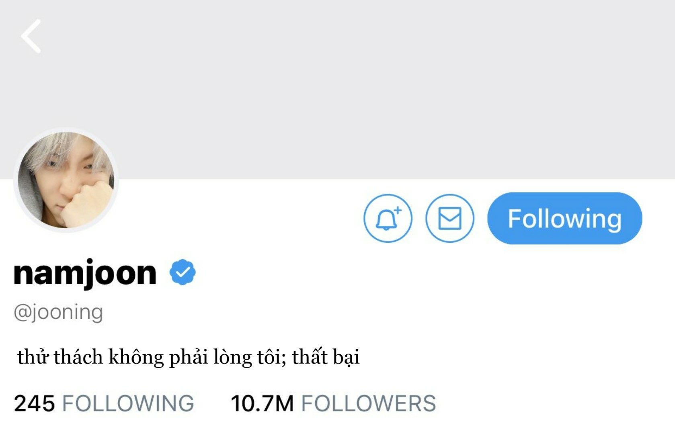
Task: Tap the 10.7M follower count number
Action: (263, 403)
